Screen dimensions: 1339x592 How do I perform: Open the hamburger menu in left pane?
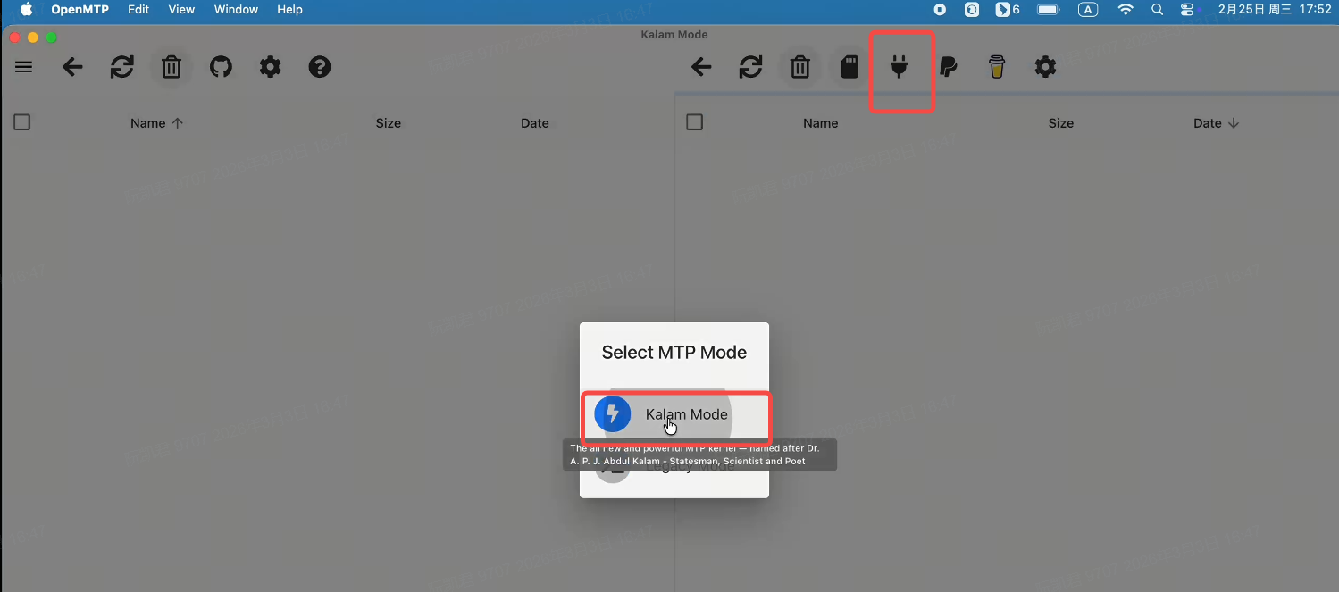pyautogui.click(x=24, y=67)
